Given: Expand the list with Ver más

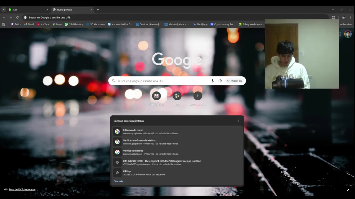Looking at the screenshot, I should coord(119,181).
